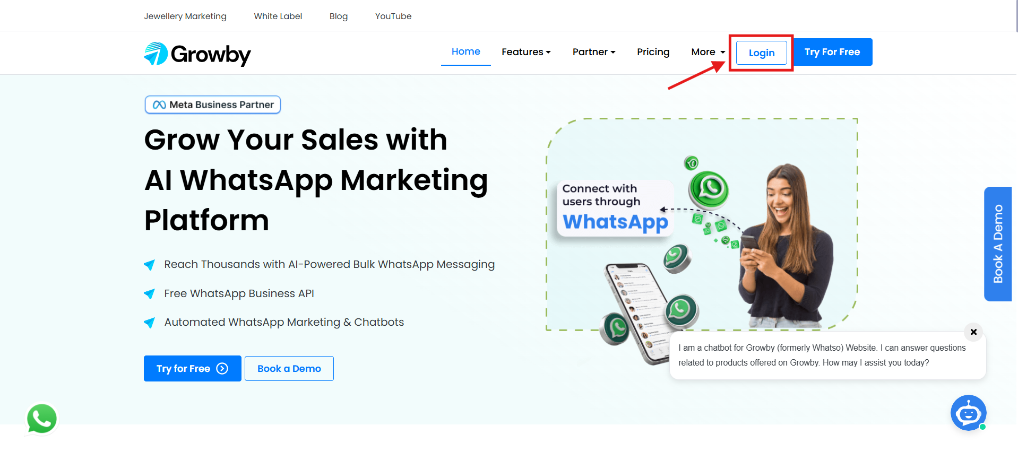
Task: Expand the Features dropdown menu
Action: 526,52
